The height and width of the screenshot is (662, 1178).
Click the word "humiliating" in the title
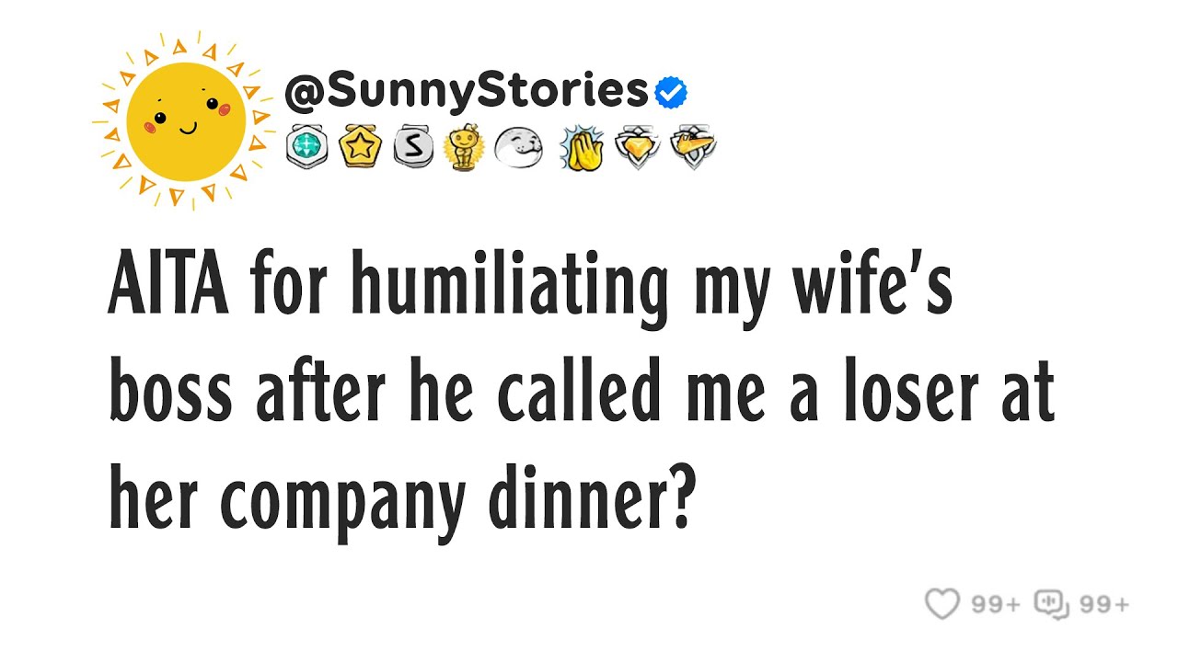pyautogui.click(x=509, y=290)
